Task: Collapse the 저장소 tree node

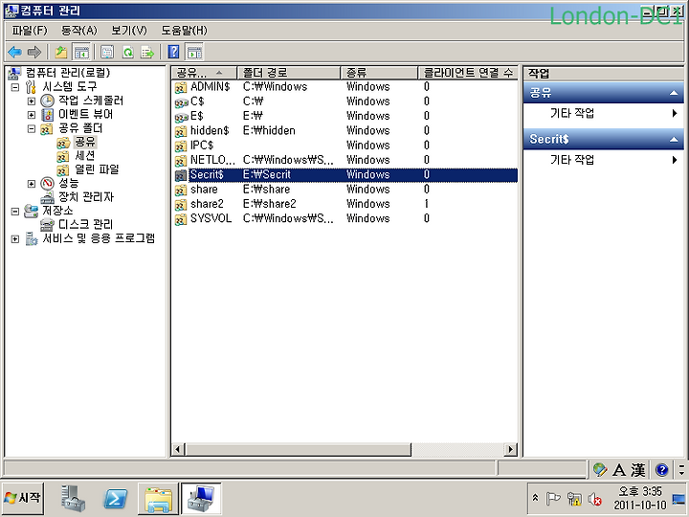Action: (x=15, y=212)
